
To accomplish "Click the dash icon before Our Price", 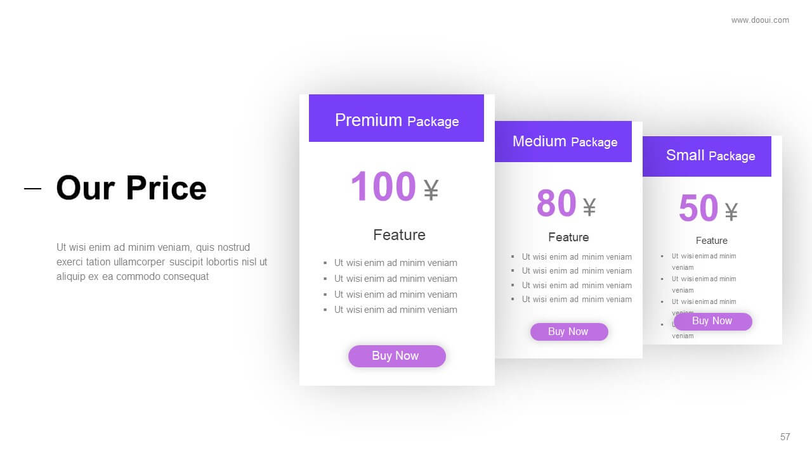I will 32,188.
